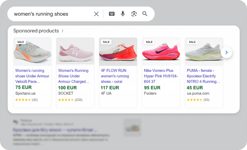The height and width of the screenshot is (150, 247).
Task: Open the Under Armour Charged shoes title link
Action: (x=73, y=76)
